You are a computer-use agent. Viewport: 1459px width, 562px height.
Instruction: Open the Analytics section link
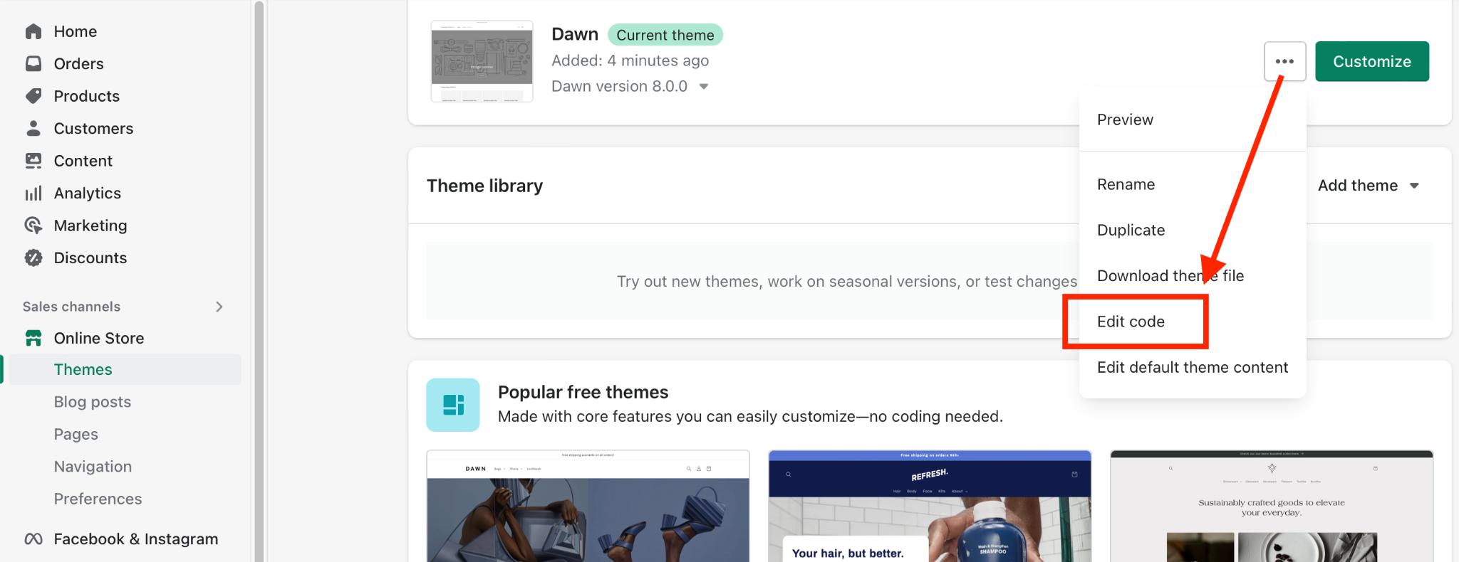88,193
